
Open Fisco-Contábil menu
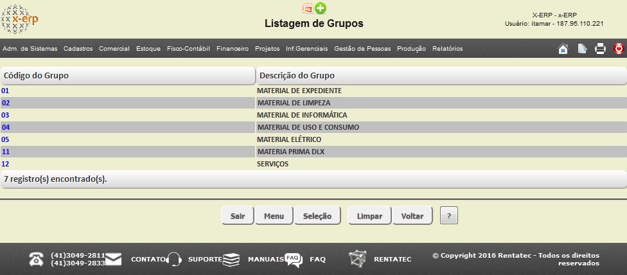[188, 49]
